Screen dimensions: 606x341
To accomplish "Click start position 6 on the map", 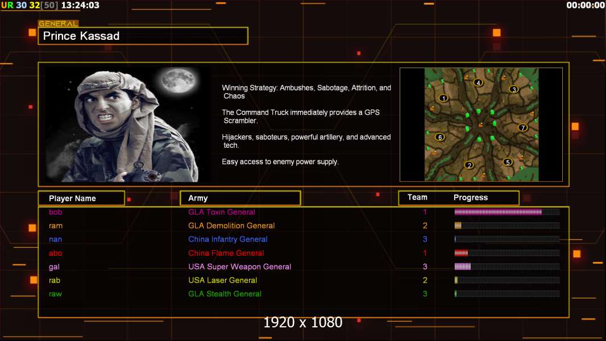I will pyautogui.click(x=440, y=137).
